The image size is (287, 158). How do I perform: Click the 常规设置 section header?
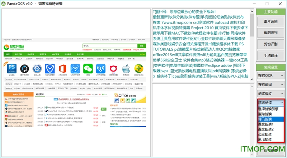(270, 67)
